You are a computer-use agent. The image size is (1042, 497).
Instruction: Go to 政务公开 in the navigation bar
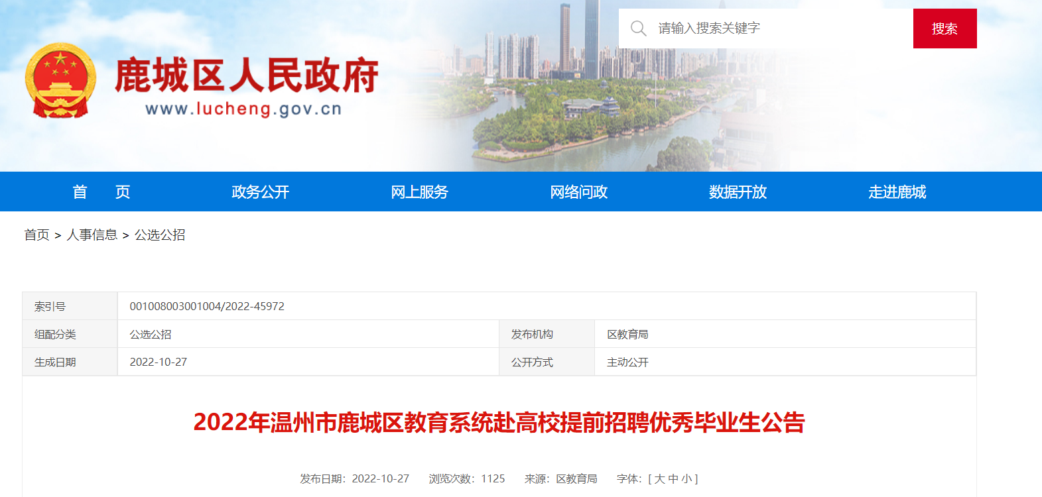tap(260, 192)
